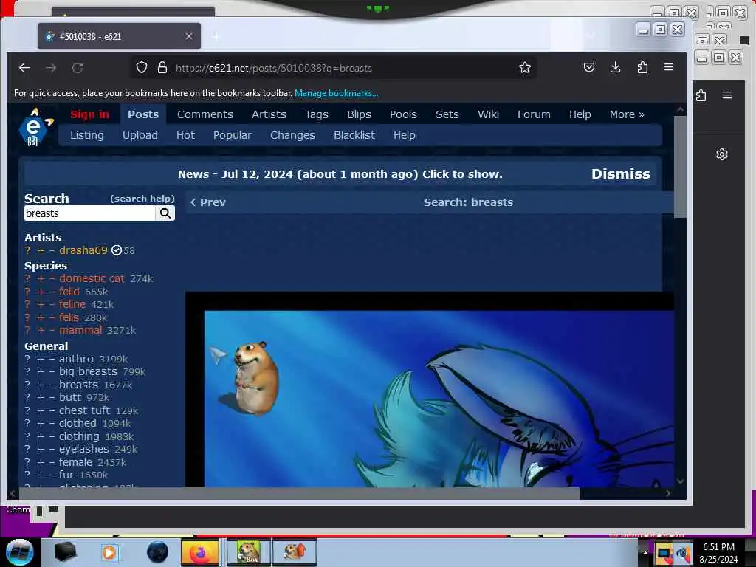Click the extensions icon in the background window

(x=701, y=95)
